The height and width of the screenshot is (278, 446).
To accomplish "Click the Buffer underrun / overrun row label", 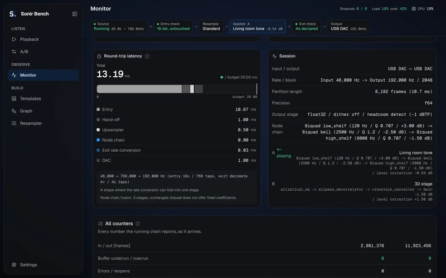I will pos(123,259).
